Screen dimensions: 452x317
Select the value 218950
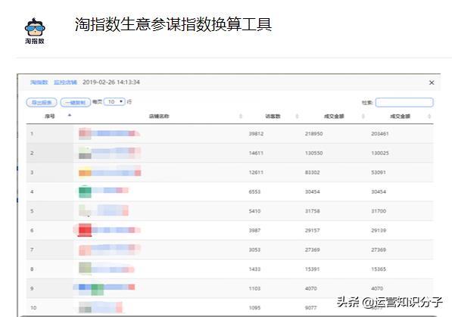pyautogui.click(x=314, y=134)
